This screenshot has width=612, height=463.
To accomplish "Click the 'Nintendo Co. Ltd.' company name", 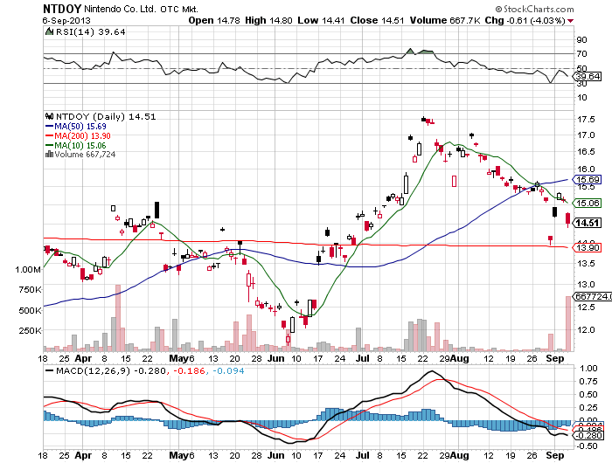I will 120,9.
